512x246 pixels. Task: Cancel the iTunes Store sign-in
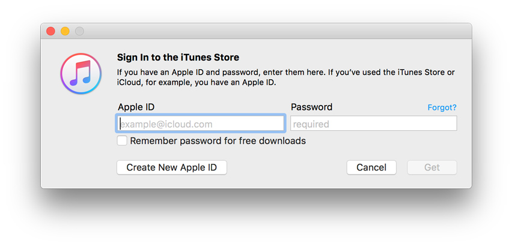[371, 167]
